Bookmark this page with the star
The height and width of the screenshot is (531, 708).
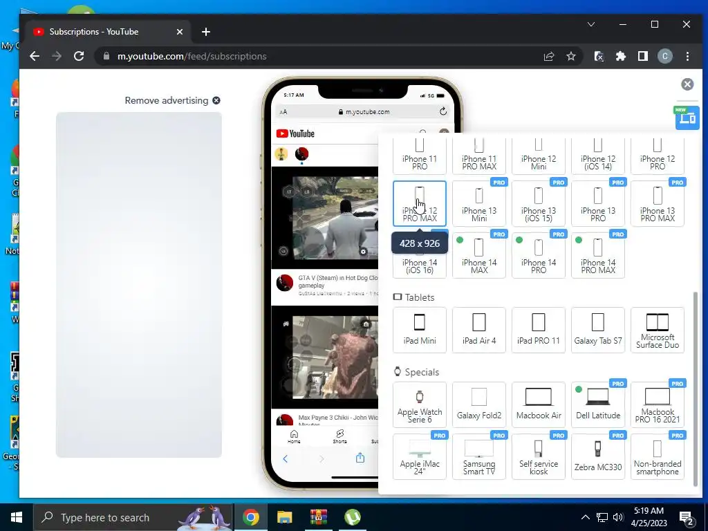coord(571,57)
